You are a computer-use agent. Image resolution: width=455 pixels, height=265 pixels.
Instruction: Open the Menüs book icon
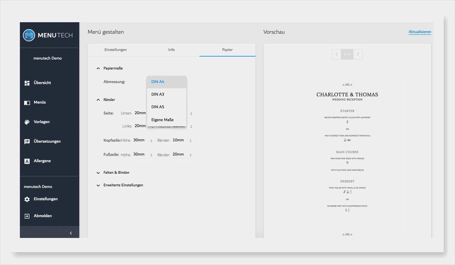27,103
